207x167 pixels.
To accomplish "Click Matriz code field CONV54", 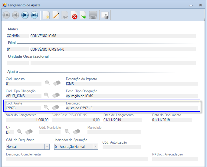I will tap(18, 36).
